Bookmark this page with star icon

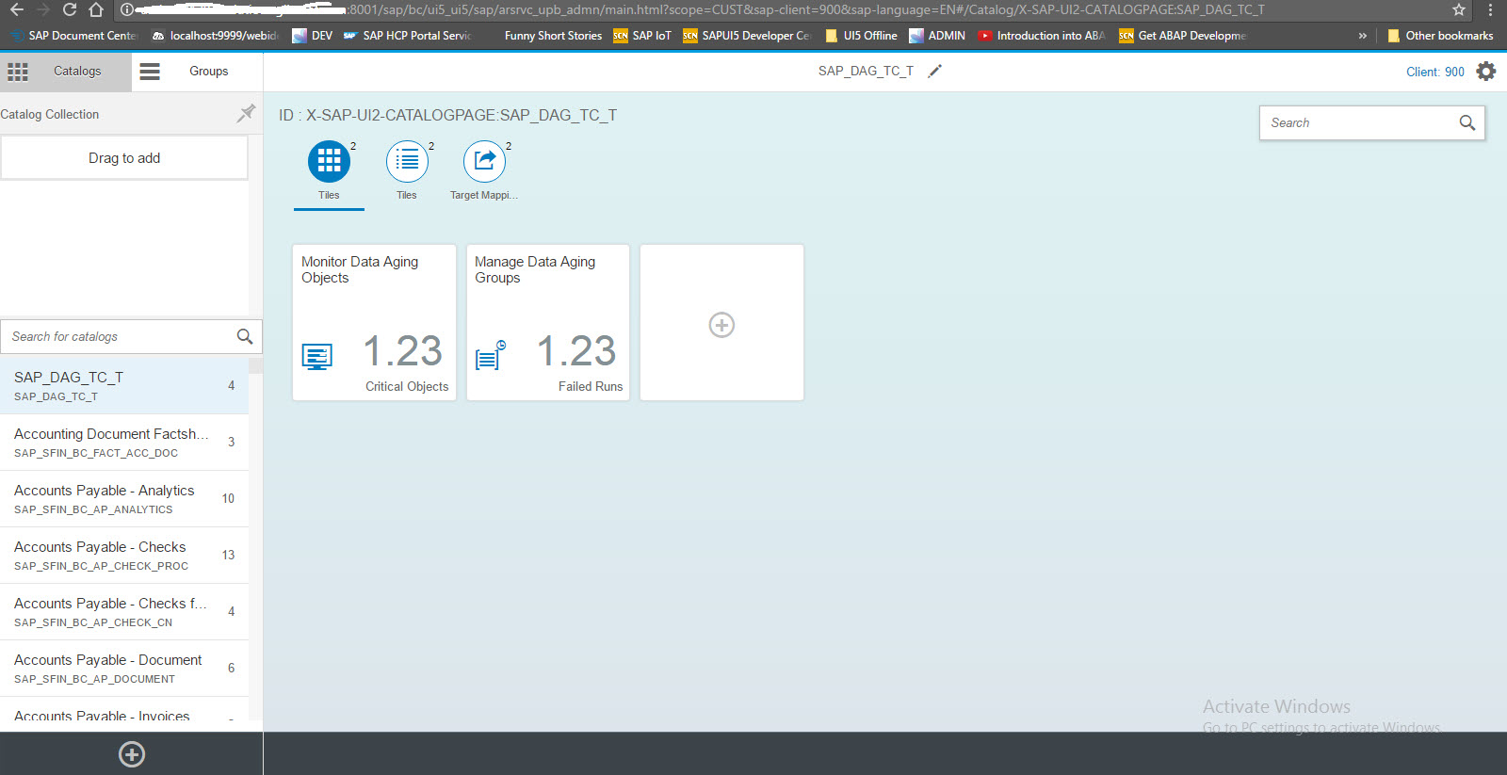click(x=1459, y=9)
